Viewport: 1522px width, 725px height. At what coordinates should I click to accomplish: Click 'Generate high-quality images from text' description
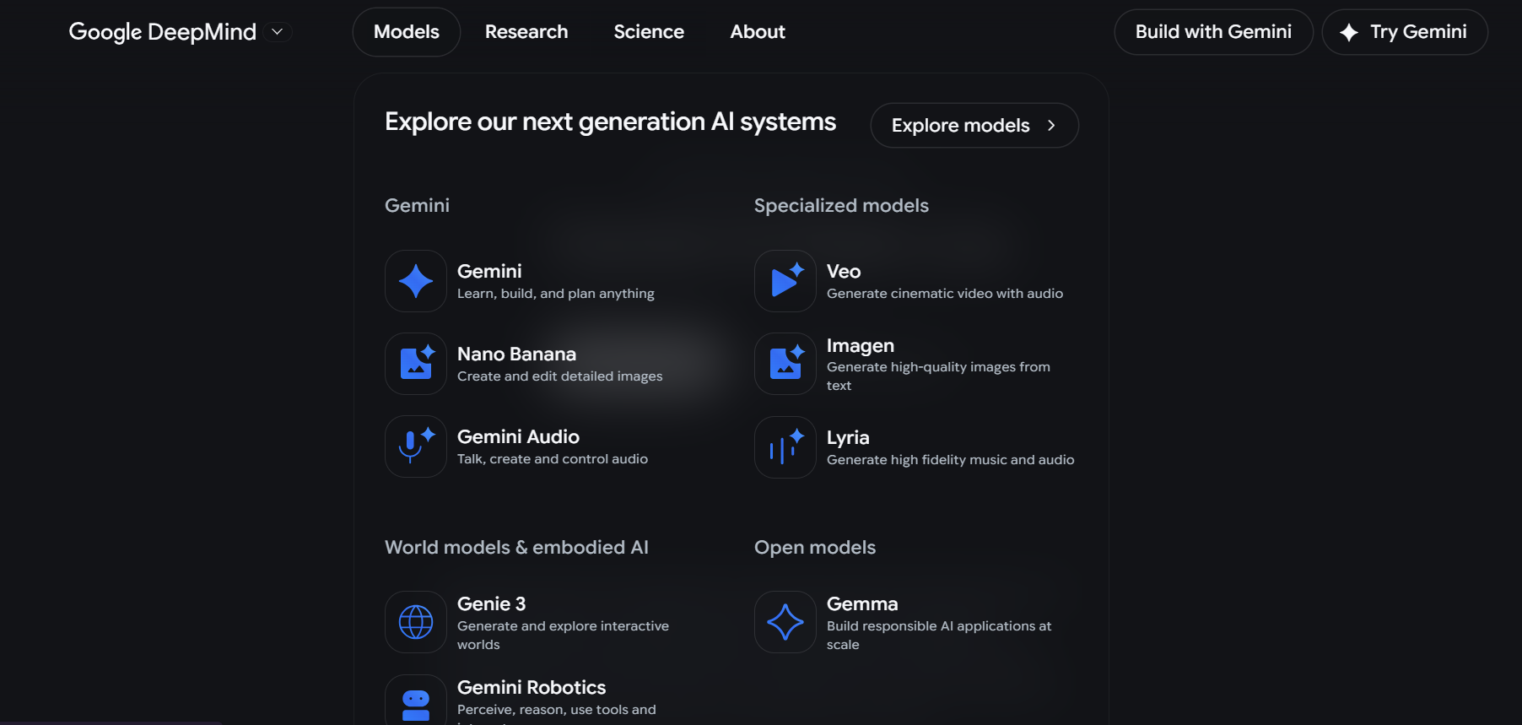938,376
